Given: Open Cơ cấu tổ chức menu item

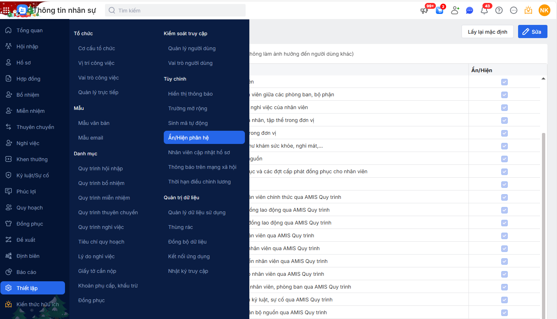Looking at the screenshot, I should pos(97,48).
